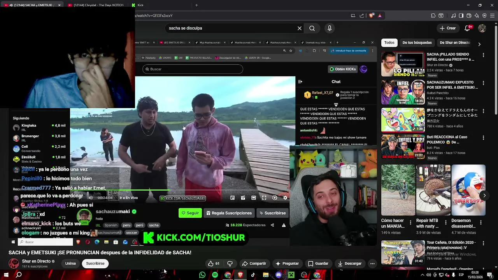Click the Unirse membership button
The width and height of the screenshot is (498, 280).
pyautogui.click(x=70, y=264)
